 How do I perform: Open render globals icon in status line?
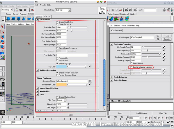(135, 10)
